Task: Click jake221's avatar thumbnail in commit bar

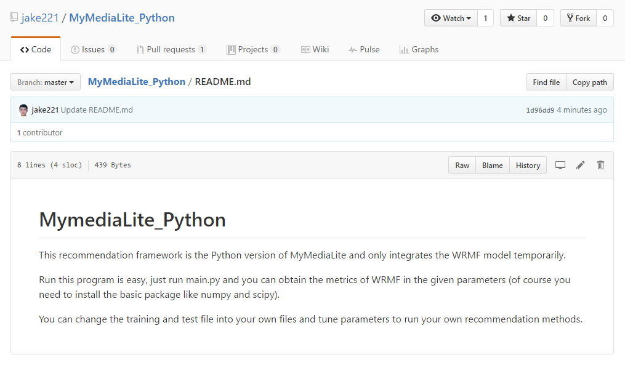Action: click(x=23, y=110)
